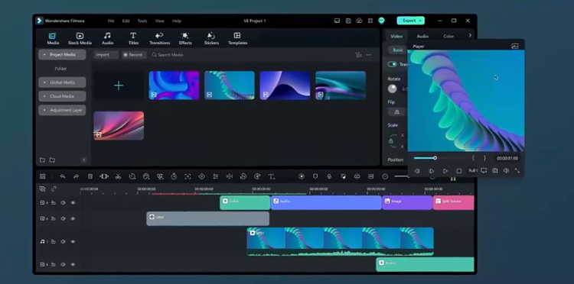Enter fullscreen from the player expand icon
Image resolution: width=574 pixels, height=284 pixels.
pos(517,170)
